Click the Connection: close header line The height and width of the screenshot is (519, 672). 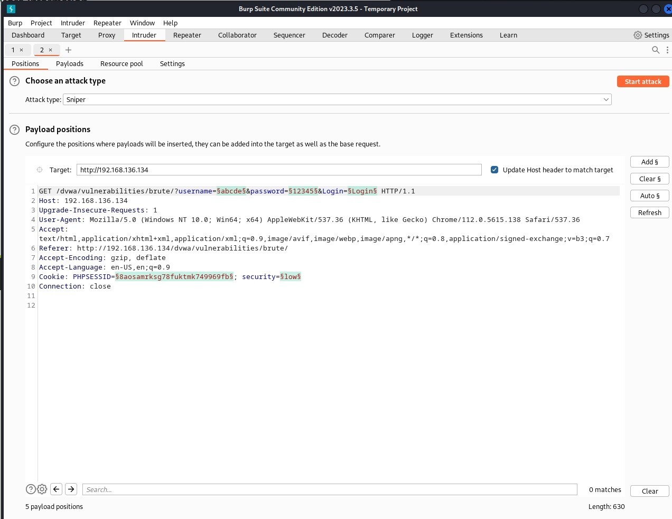coord(75,286)
